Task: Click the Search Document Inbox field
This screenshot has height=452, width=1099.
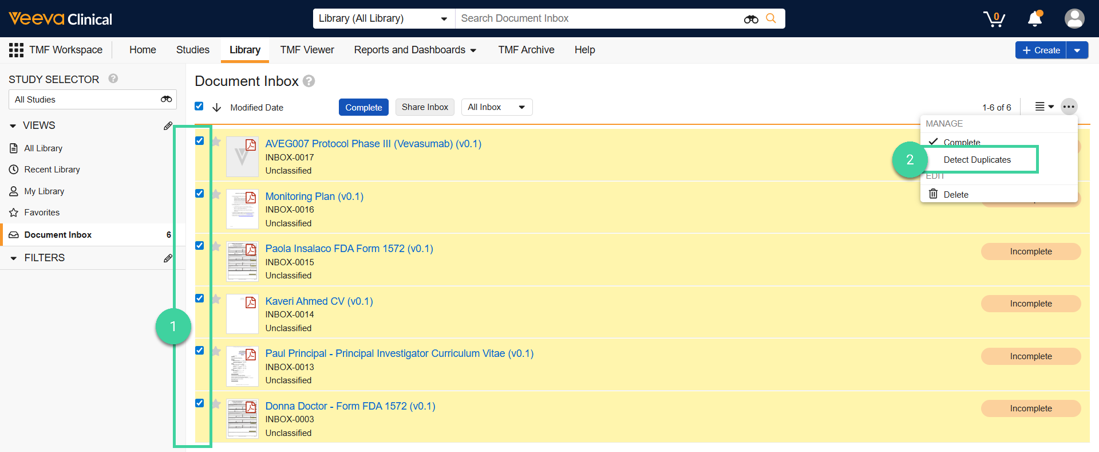Action: coord(595,18)
